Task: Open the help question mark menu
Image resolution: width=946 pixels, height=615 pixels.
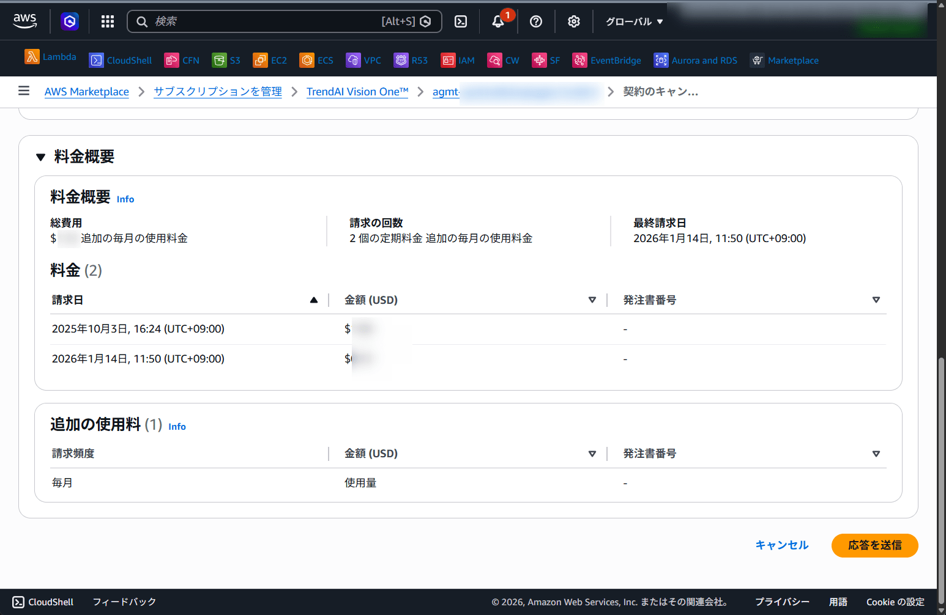Action: [536, 21]
